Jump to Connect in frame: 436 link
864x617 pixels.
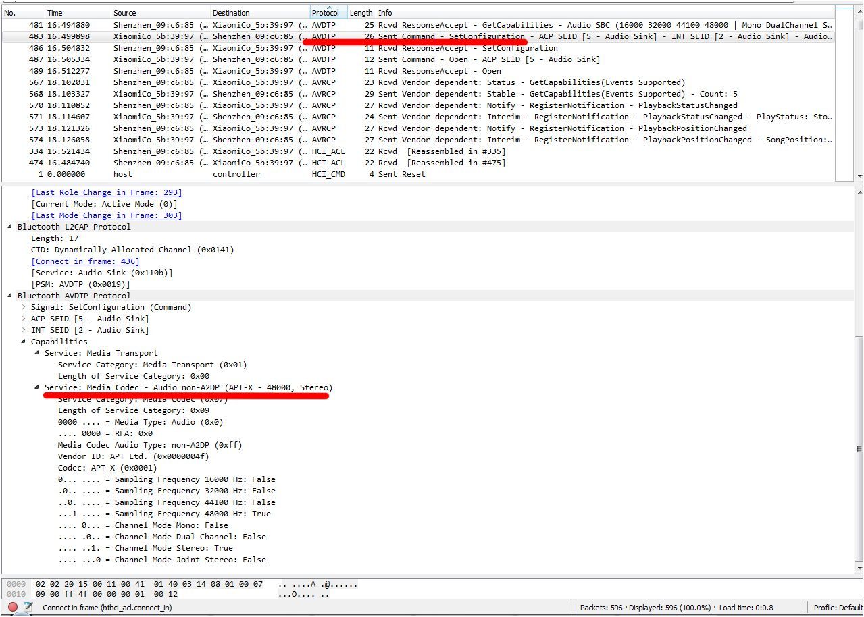85,261
